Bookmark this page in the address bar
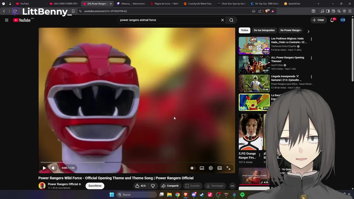354x199 pixels. [x=73, y=11]
